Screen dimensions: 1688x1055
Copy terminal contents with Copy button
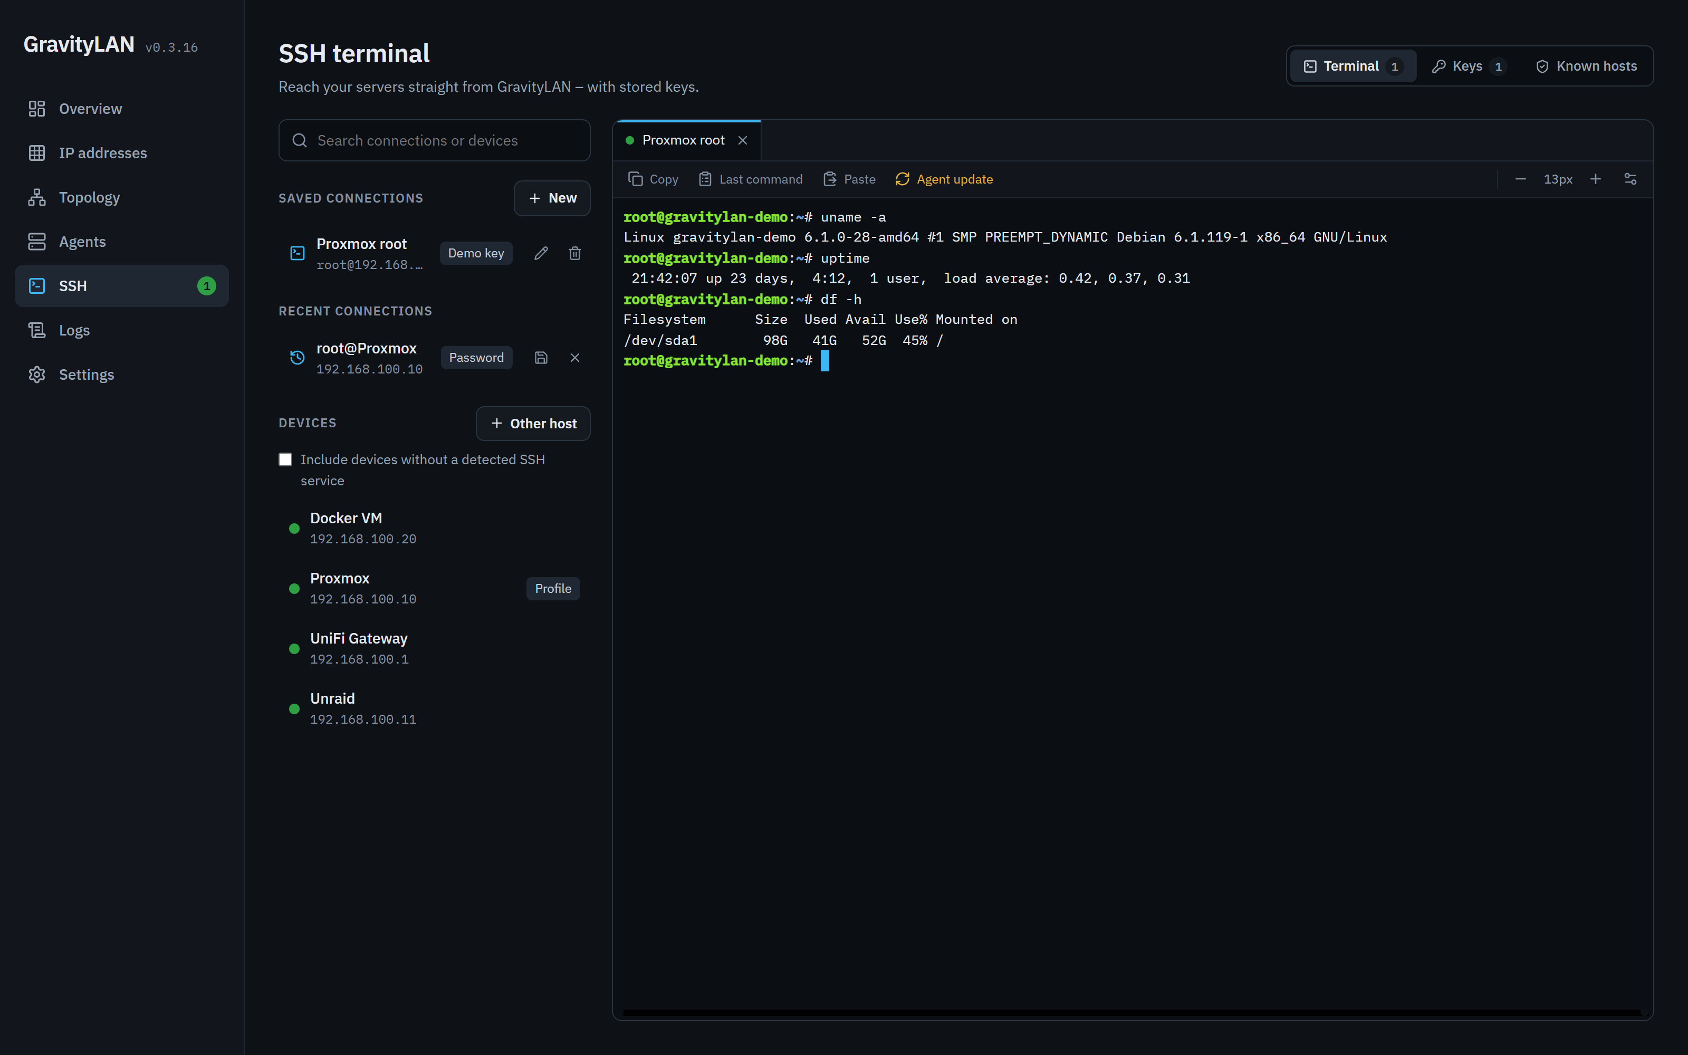(x=653, y=179)
